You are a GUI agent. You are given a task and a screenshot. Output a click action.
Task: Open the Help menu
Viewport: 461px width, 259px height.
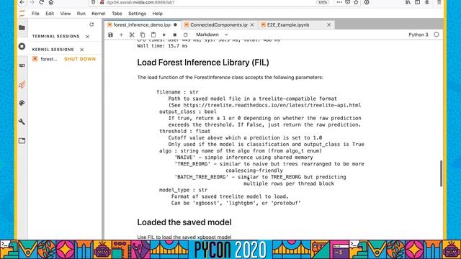click(157, 14)
